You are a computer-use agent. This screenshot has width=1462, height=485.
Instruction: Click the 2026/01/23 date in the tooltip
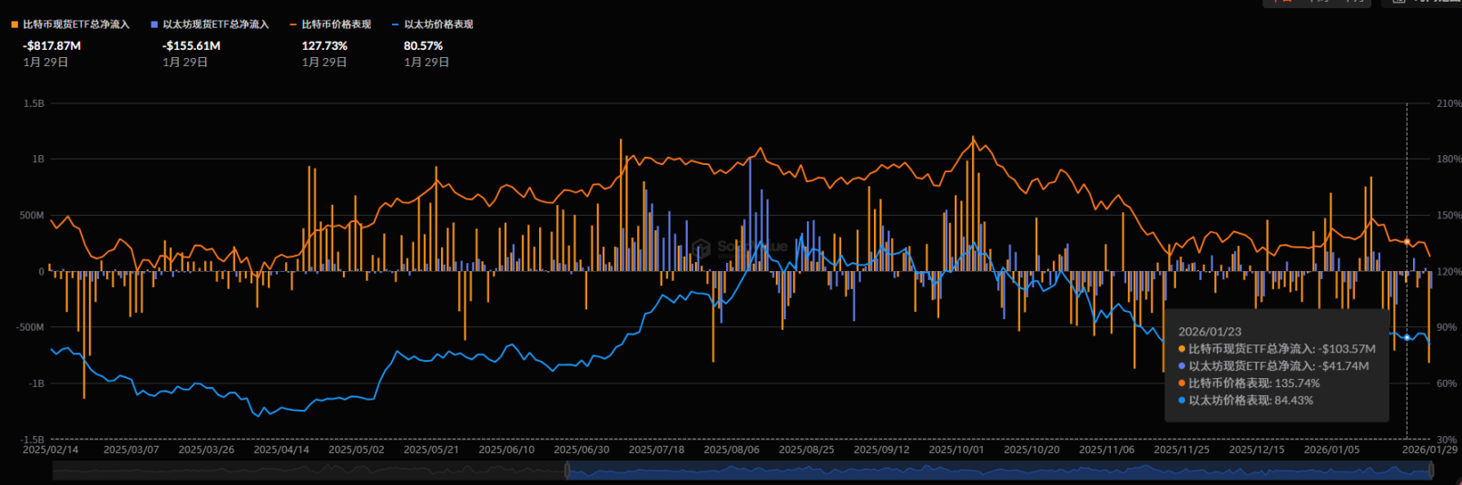1209,332
